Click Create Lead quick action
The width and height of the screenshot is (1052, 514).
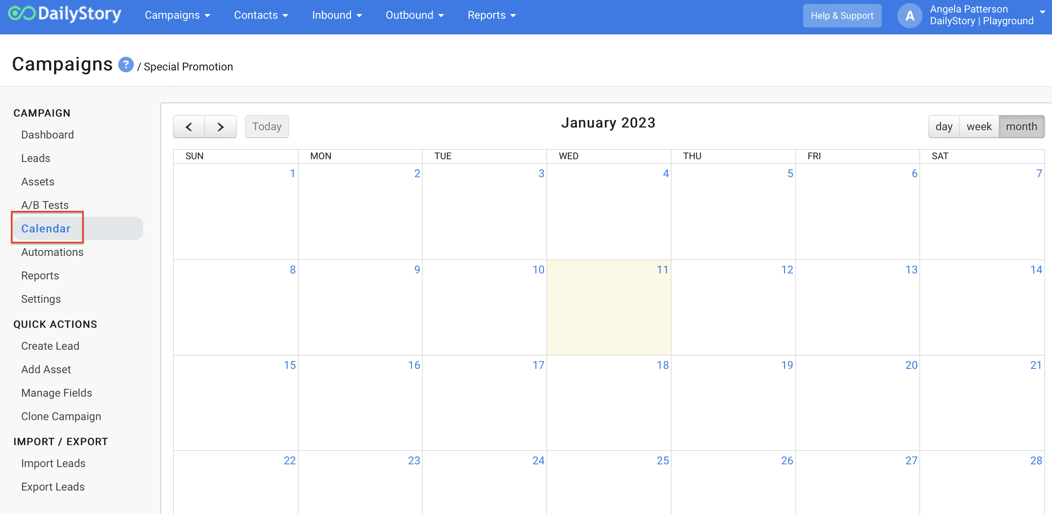click(x=50, y=346)
